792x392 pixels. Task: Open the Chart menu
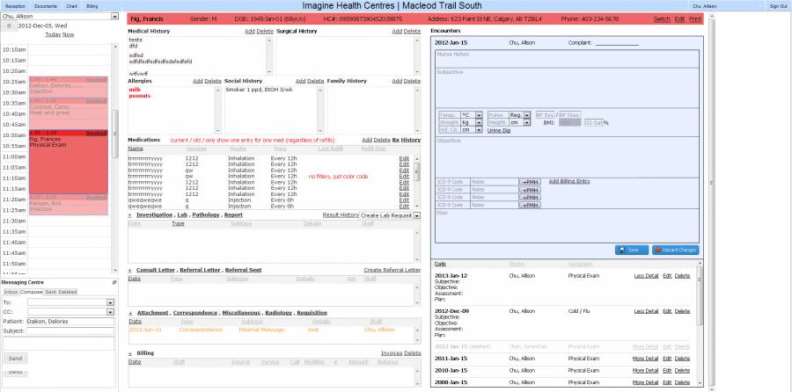click(x=72, y=6)
